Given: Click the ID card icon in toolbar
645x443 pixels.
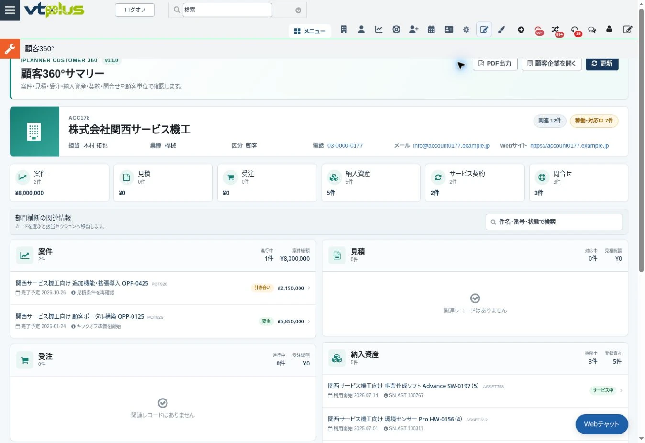Looking at the screenshot, I should tap(449, 30).
